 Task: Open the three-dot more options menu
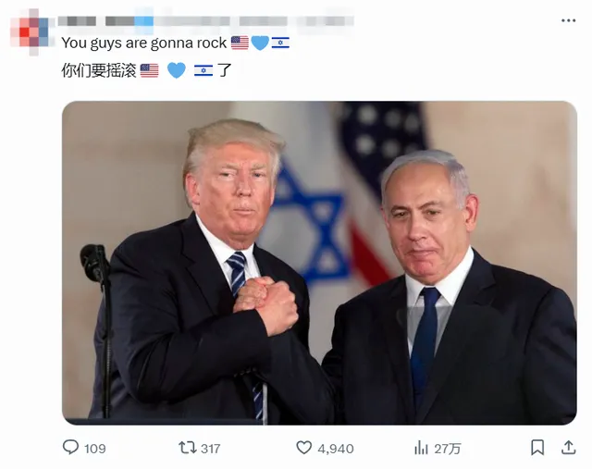(x=568, y=20)
